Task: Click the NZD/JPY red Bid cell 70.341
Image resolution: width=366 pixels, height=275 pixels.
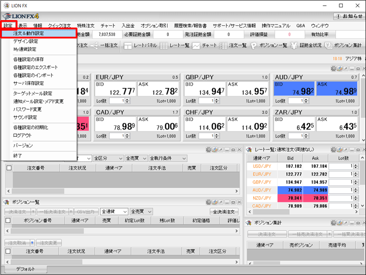Action: [x=290, y=198]
